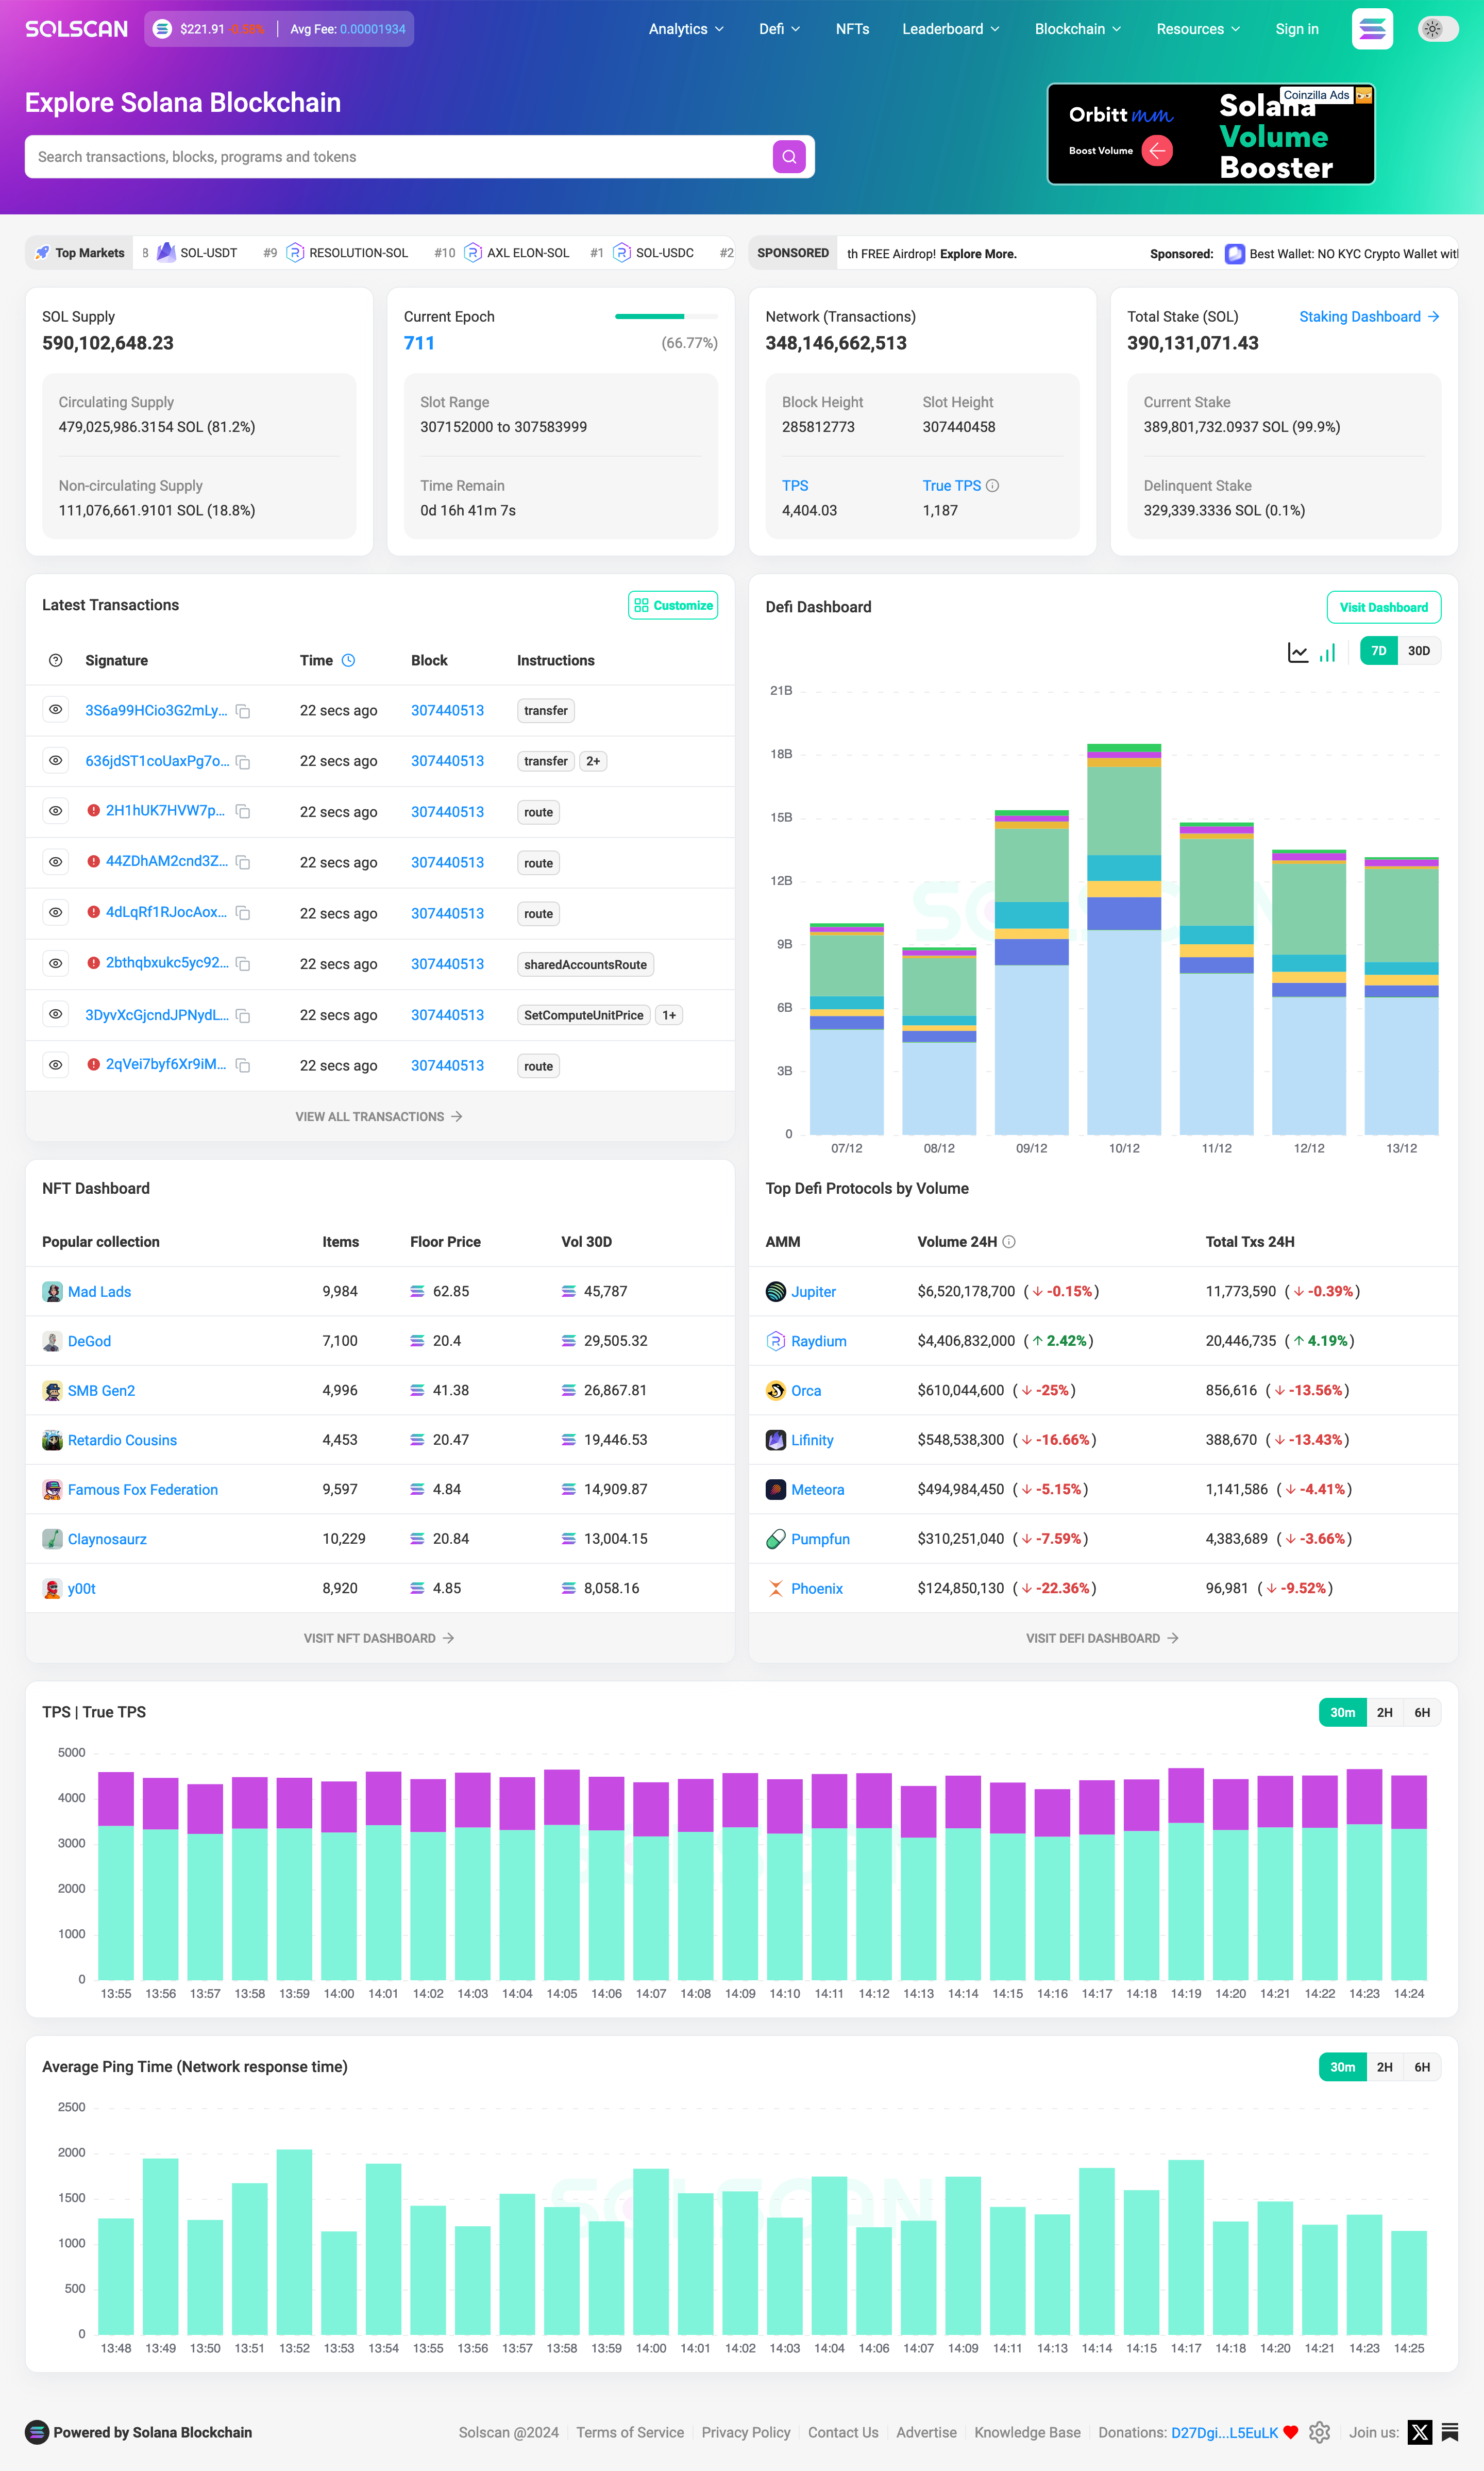1484x2471 pixels.
Task: Toggle eye preview for 3DyvXcGjcndJPNydL transaction
Action: [56, 1014]
